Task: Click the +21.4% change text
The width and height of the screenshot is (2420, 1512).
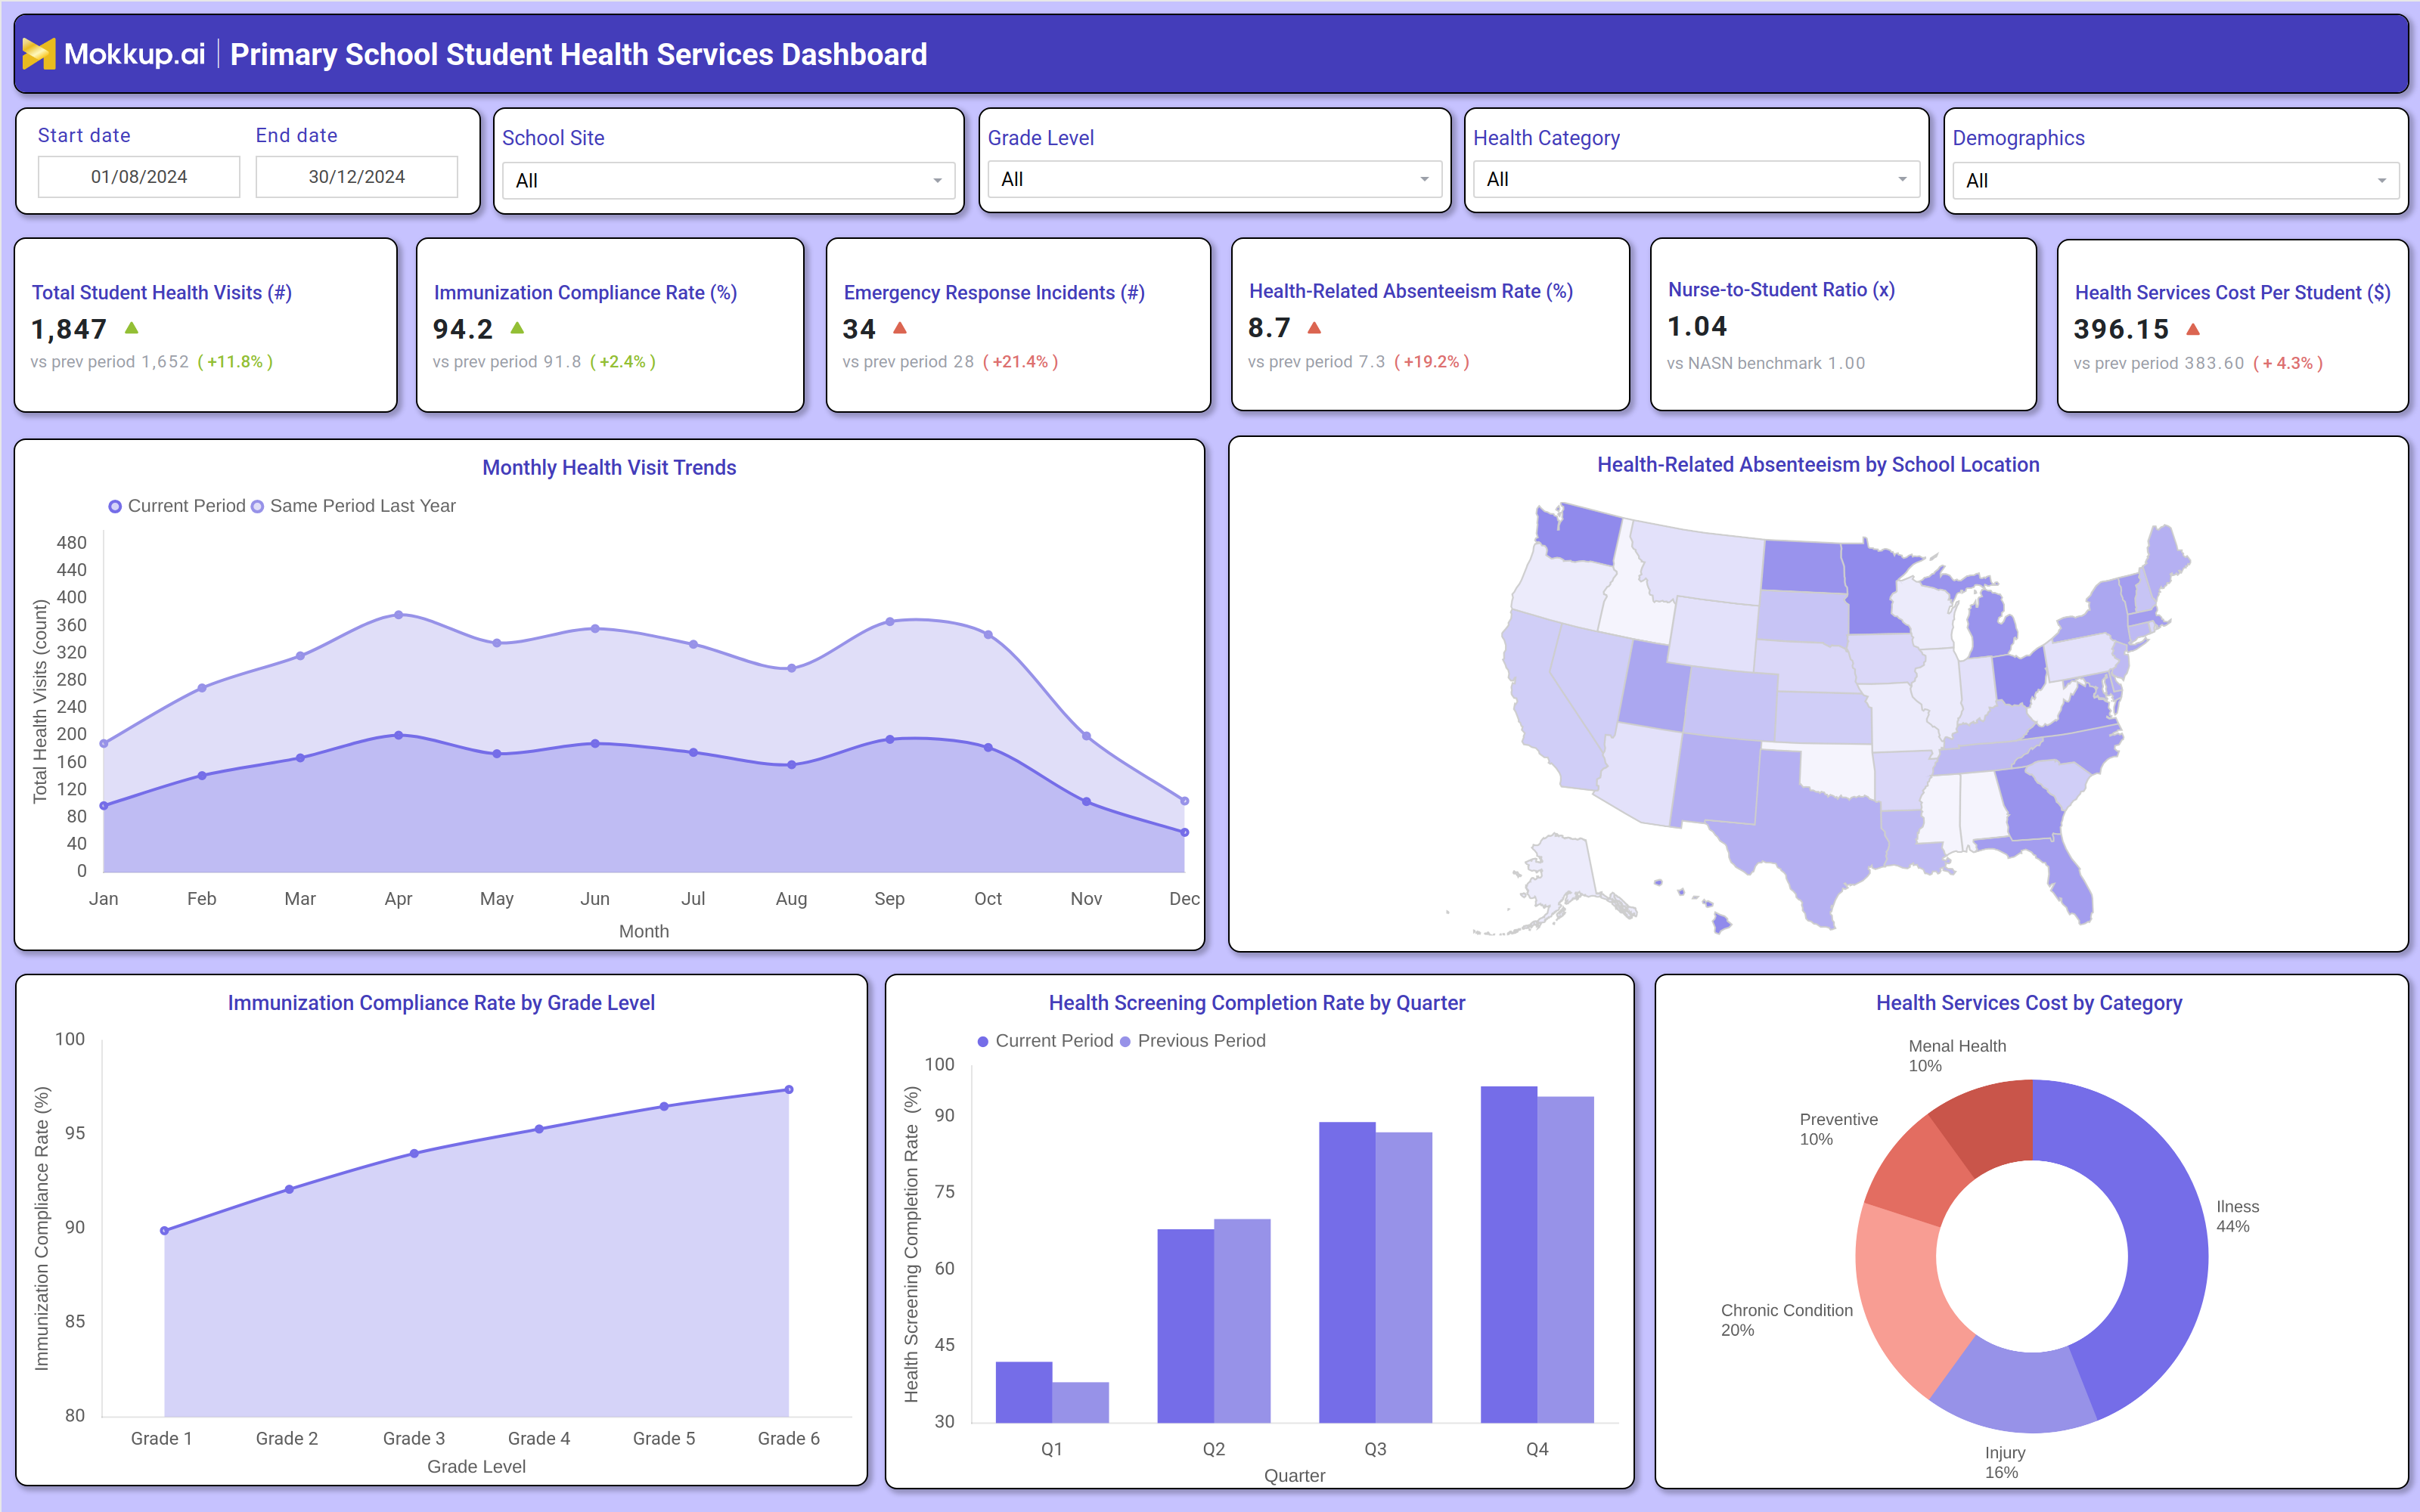Action: click(1020, 362)
